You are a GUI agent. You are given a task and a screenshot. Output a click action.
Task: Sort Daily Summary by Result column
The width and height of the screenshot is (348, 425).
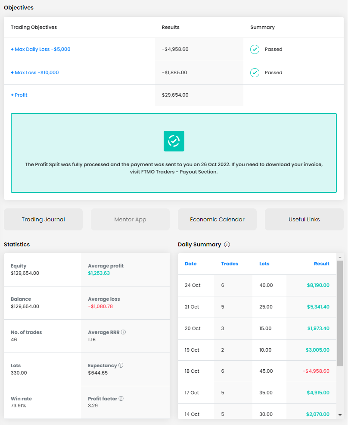321,264
